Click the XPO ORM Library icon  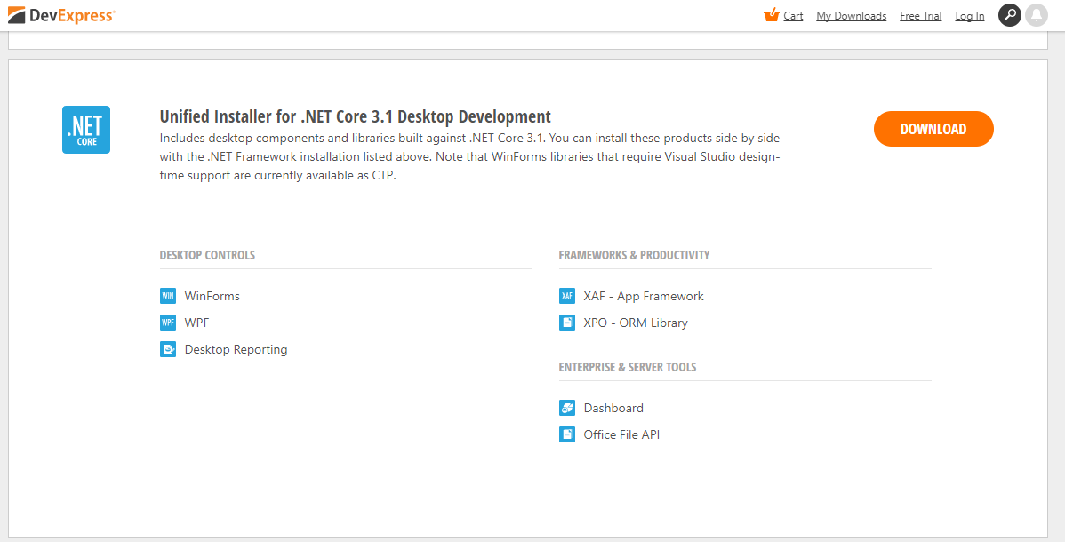click(567, 323)
